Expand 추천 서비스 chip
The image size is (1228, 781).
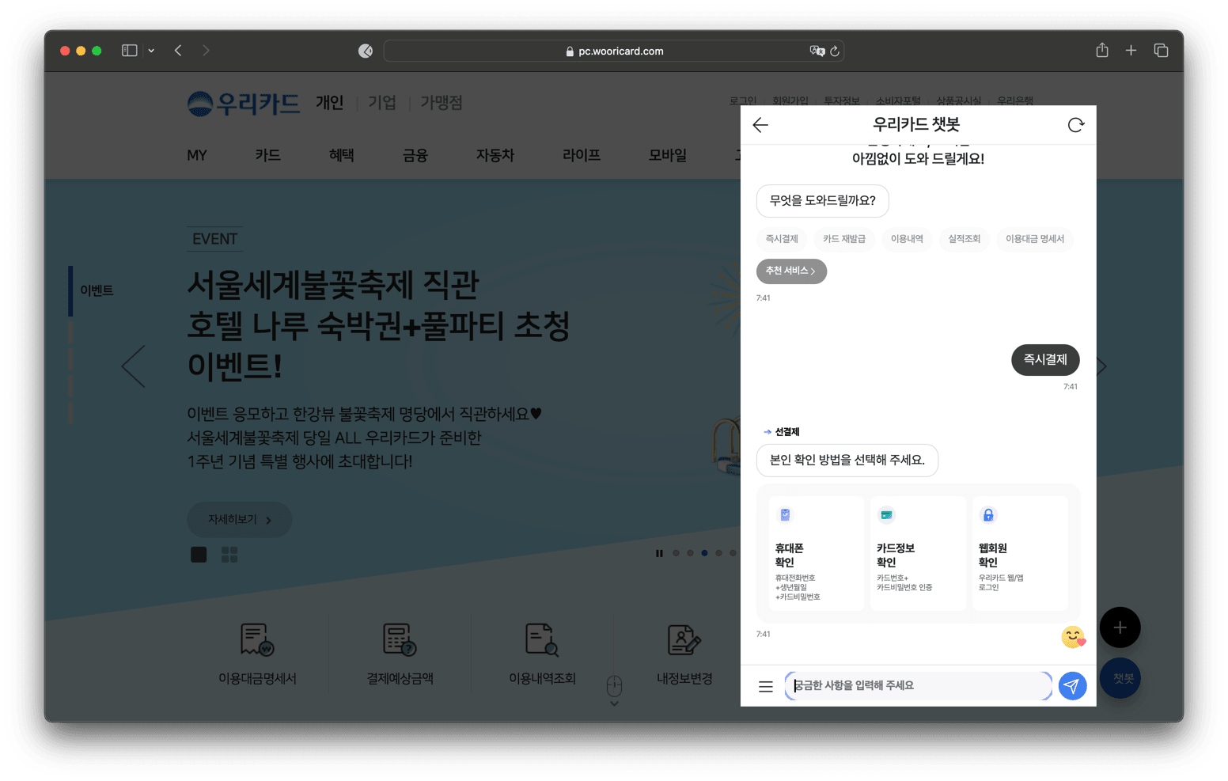click(x=791, y=271)
